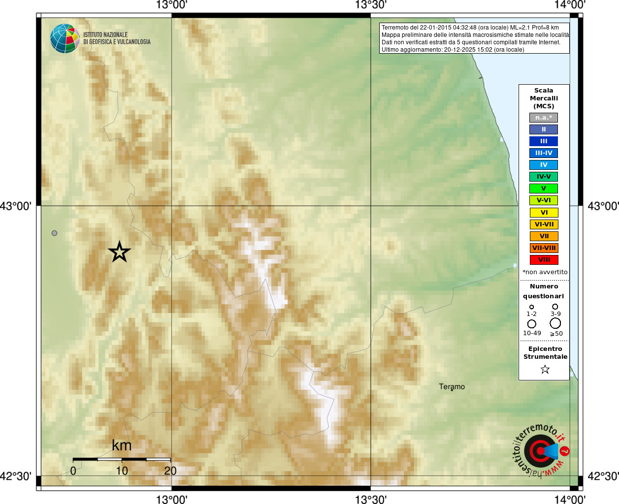The height and width of the screenshot is (504, 619).
Task: Click the n.a.* gray legend swatch
Action: 544,118
